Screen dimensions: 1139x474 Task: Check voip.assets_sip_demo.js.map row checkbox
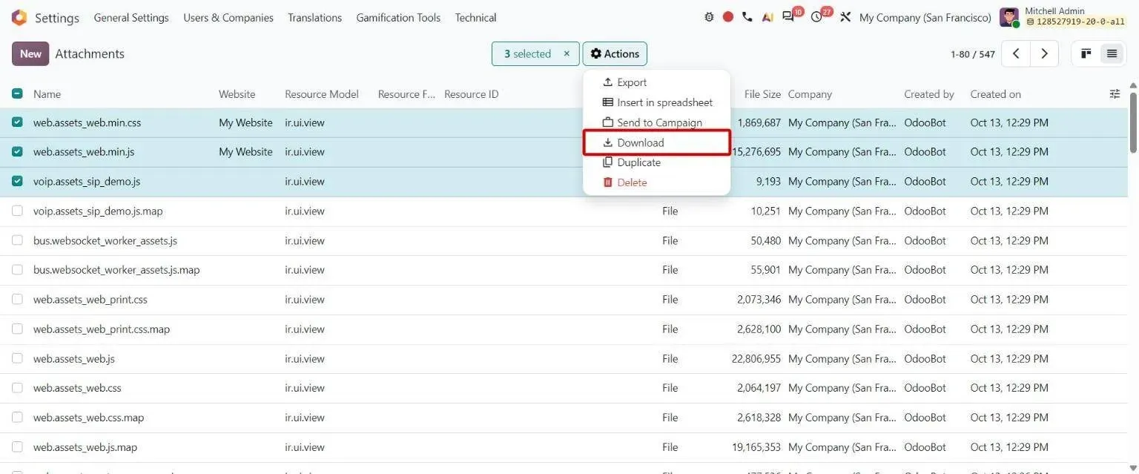[17, 211]
